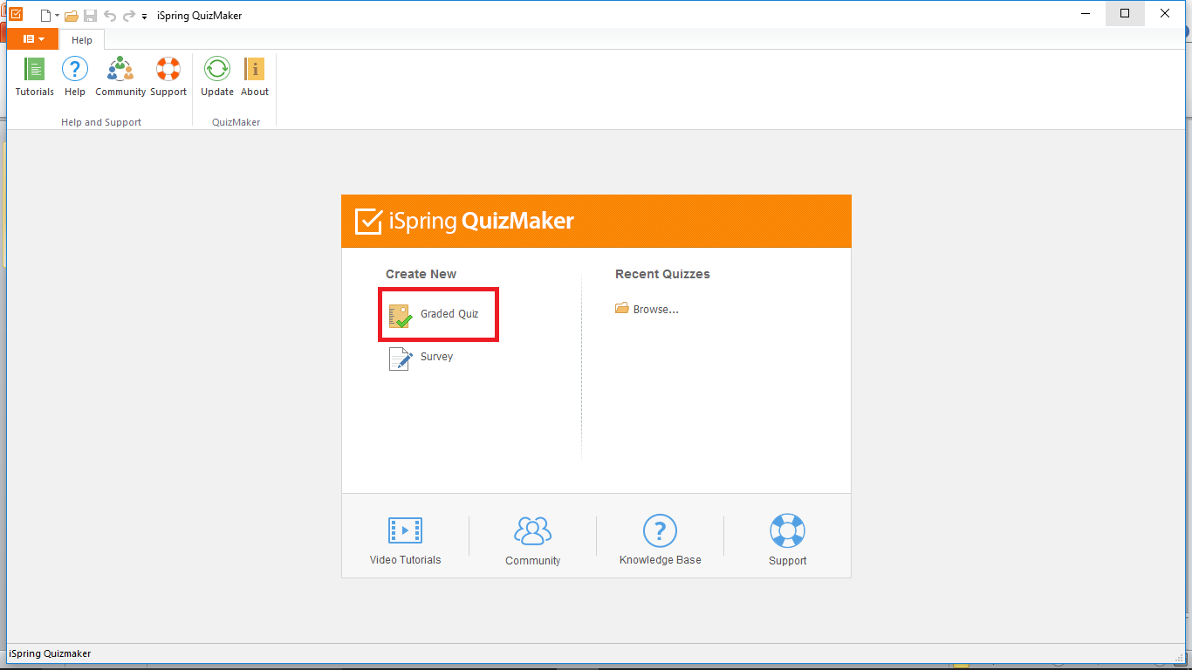1192x670 pixels.
Task: Close the iSpring QuizMaker window
Action: [1165, 14]
